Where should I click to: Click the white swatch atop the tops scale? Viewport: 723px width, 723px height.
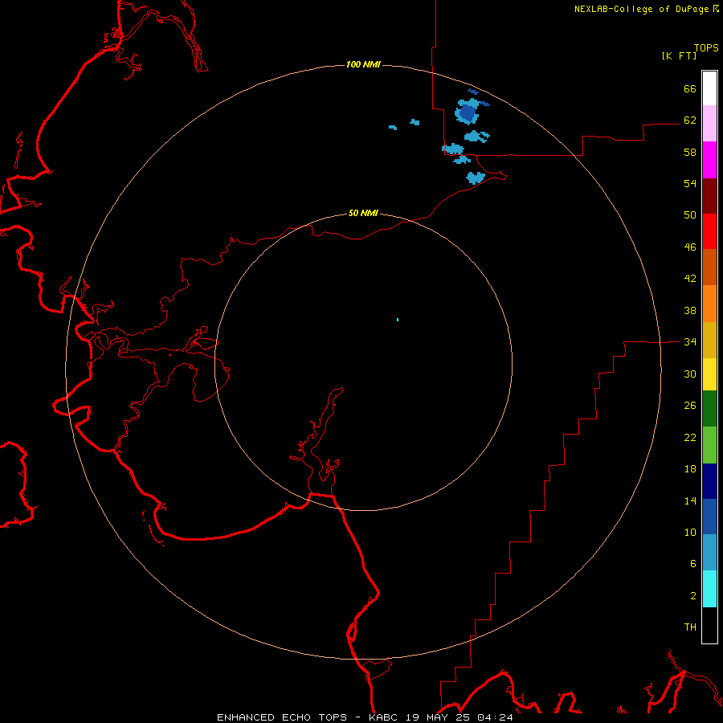click(709, 88)
